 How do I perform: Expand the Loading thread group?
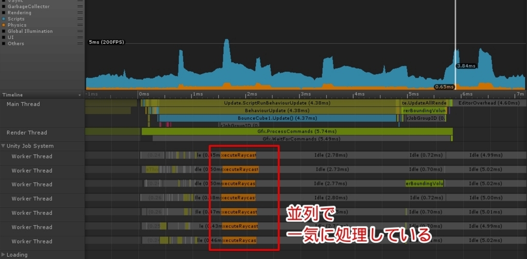[4, 255]
